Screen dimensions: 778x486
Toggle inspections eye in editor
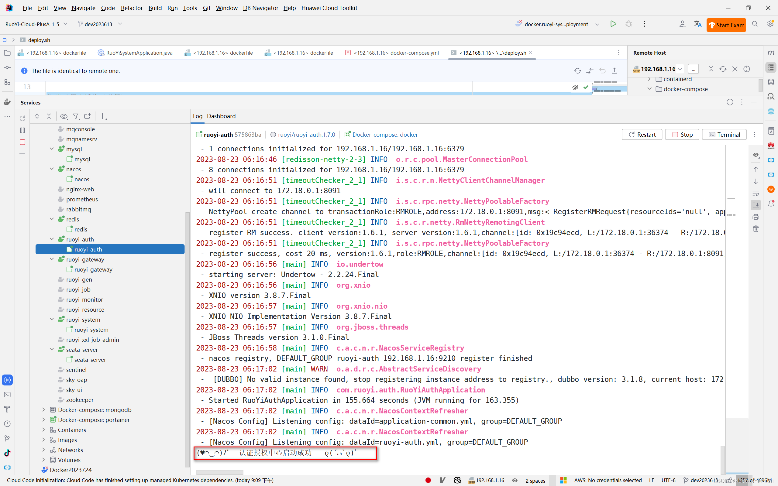coord(575,87)
